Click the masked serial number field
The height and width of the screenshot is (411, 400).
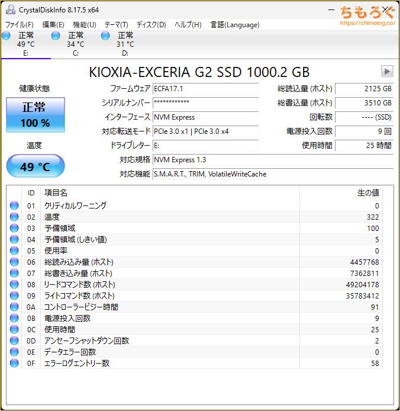pyautogui.click(x=206, y=103)
